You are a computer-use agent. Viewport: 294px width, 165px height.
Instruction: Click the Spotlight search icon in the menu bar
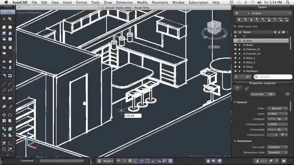pos(288,2)
